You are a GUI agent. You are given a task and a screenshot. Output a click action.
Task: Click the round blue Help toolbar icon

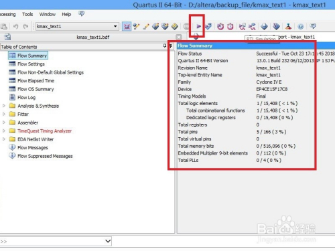(x=301, y=27)
